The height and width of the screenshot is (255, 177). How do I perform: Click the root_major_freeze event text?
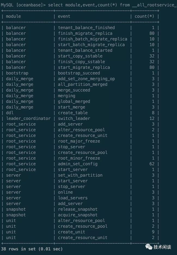tap(79, 141)
